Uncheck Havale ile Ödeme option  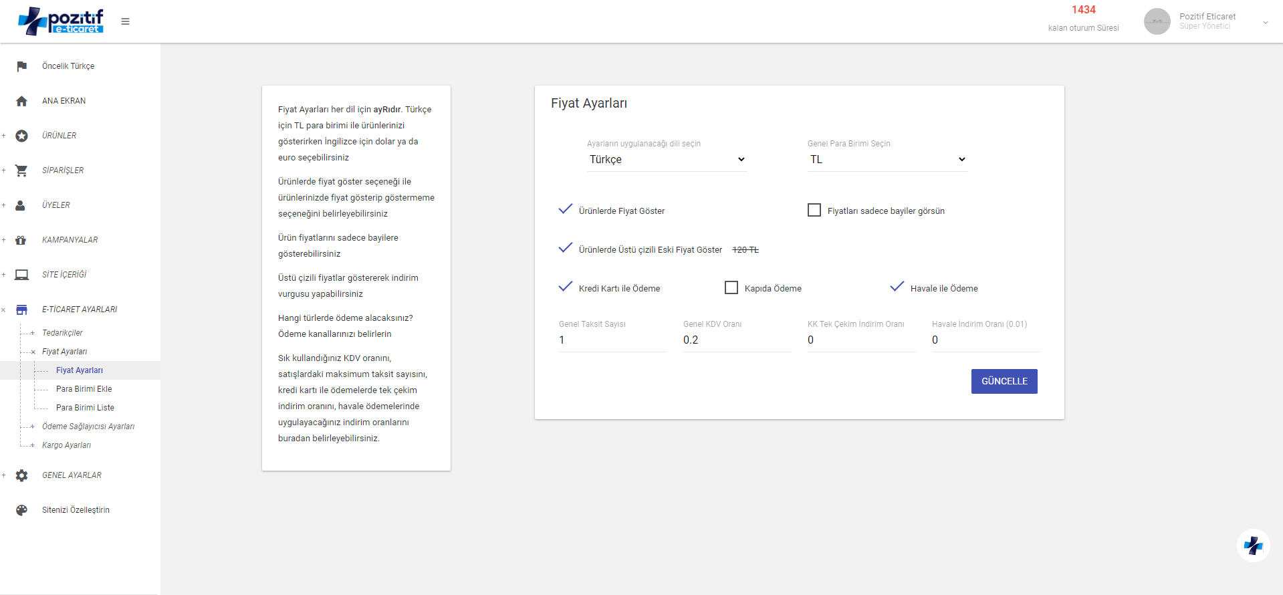coord(897,287)
